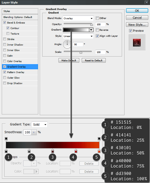
Task: Click Make Default button
Action: [x=69, y=60]
